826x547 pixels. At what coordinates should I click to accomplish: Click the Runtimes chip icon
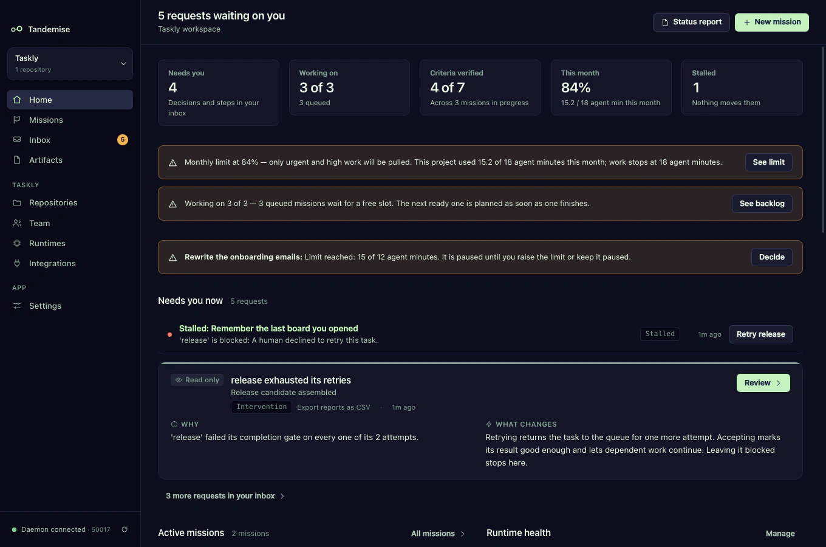click(x=17, y=243)
